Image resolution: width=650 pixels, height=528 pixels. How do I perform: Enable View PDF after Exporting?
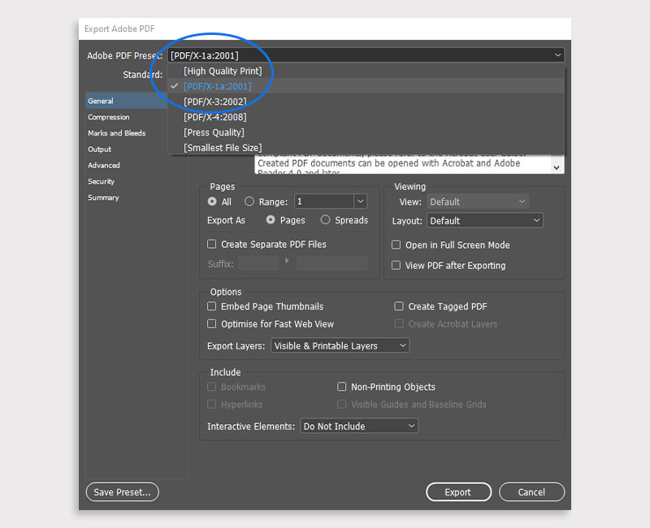pos(396,266)
